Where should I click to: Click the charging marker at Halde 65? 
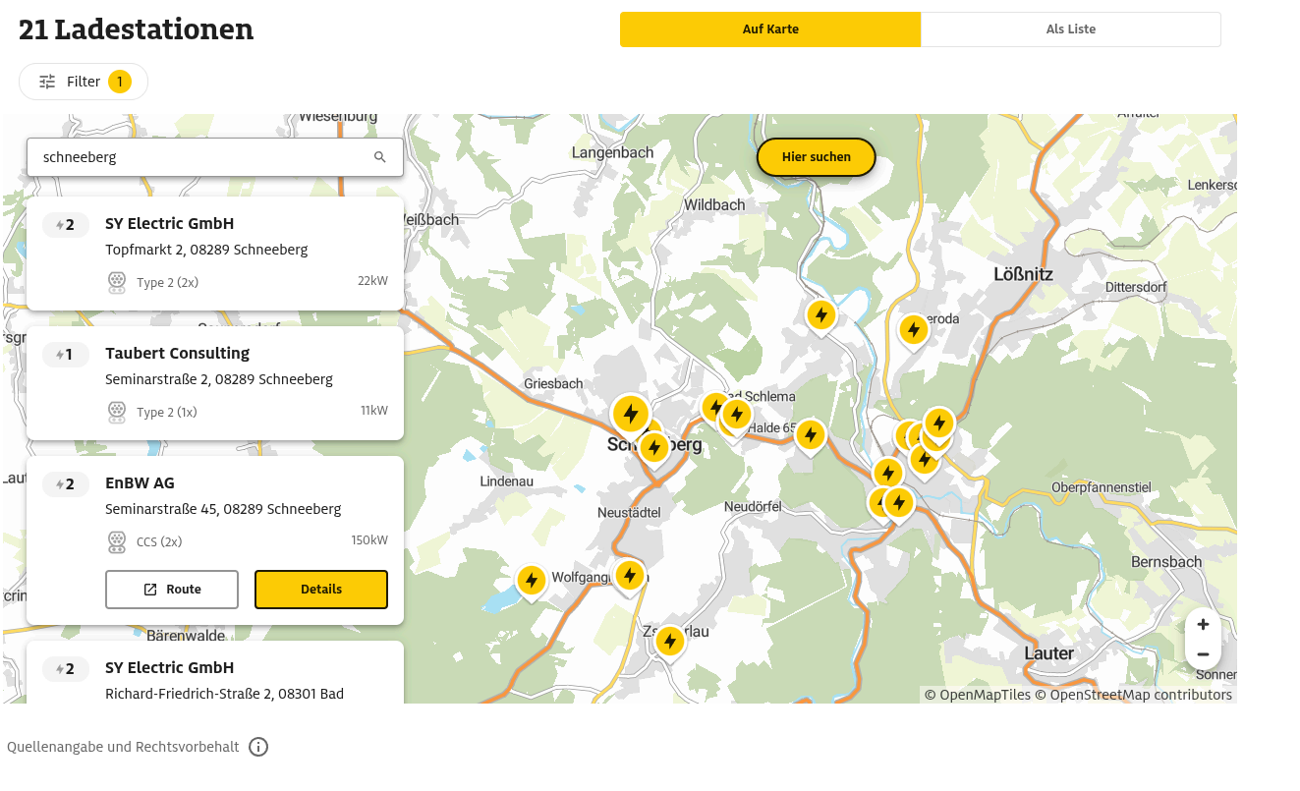tap(810, 434)
